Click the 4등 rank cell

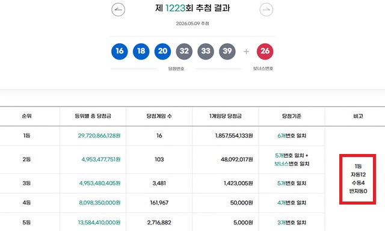[26, 203]
